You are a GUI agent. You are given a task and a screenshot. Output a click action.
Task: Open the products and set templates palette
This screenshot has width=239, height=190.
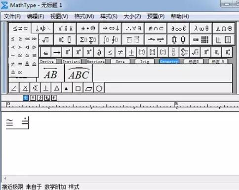click(179, 39)
